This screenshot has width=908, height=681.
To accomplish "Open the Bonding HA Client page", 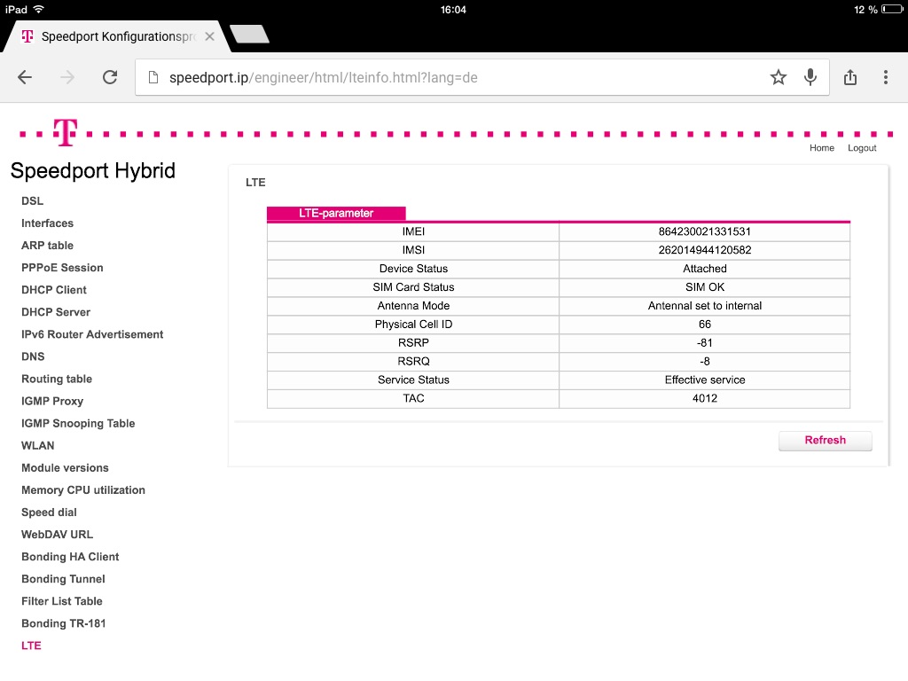I will click(70, 557).
